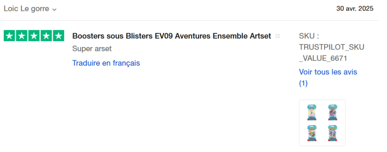
Task: Click the second green rating star
Action: 22,36
